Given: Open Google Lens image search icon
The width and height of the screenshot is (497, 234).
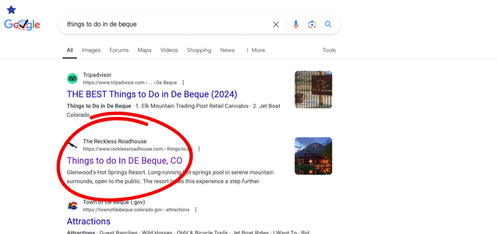Looking at the screenshot, I should pos(312,24).
